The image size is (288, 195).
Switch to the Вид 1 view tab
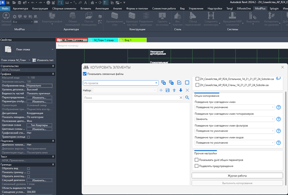click(133, 40)
